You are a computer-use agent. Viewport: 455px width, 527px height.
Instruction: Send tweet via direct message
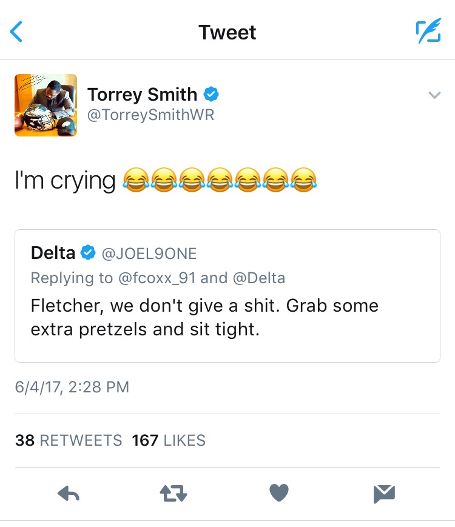coord(384,494)
